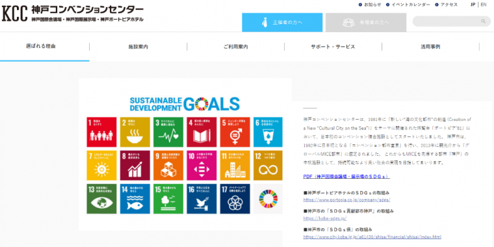Open the サポート・サービス menu
Screen dimensions: 494x247
(333, 47)
